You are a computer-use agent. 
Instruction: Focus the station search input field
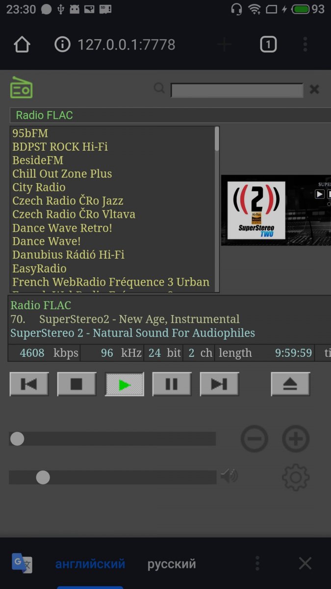(x=237, y=90)
